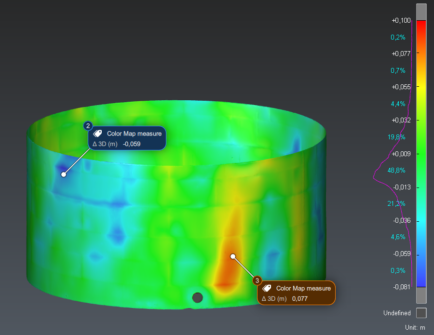
Task: Select the 0,077 value in measure 3
Action: click(x=300, y=298)
